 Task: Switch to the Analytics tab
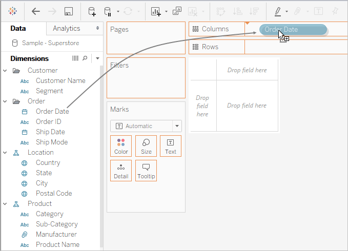pyautogui.click(x=67, y=29)
